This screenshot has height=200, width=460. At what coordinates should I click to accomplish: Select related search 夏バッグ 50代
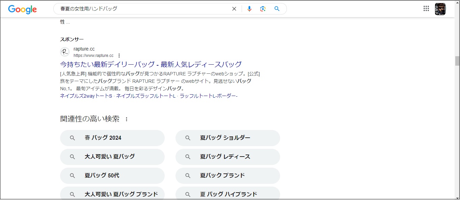tap(112, 175)
